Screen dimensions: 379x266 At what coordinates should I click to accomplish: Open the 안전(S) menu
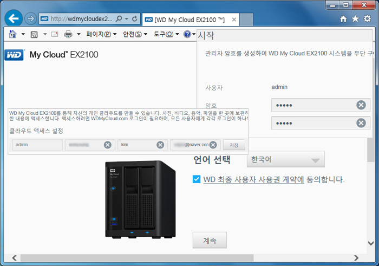(135, 34)
